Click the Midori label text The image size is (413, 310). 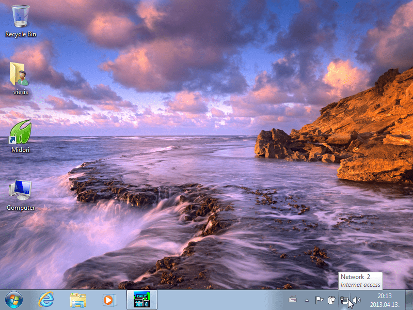point(20,150)
